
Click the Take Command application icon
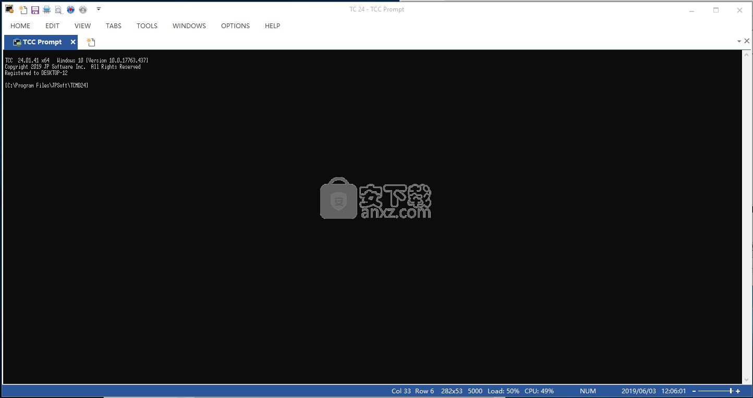click(9, 9)
